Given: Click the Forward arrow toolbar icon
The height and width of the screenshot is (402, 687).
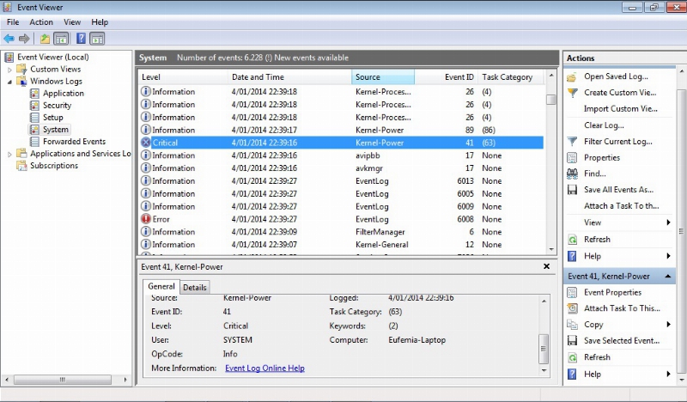Looking at the screenshot, I should 25,39.
